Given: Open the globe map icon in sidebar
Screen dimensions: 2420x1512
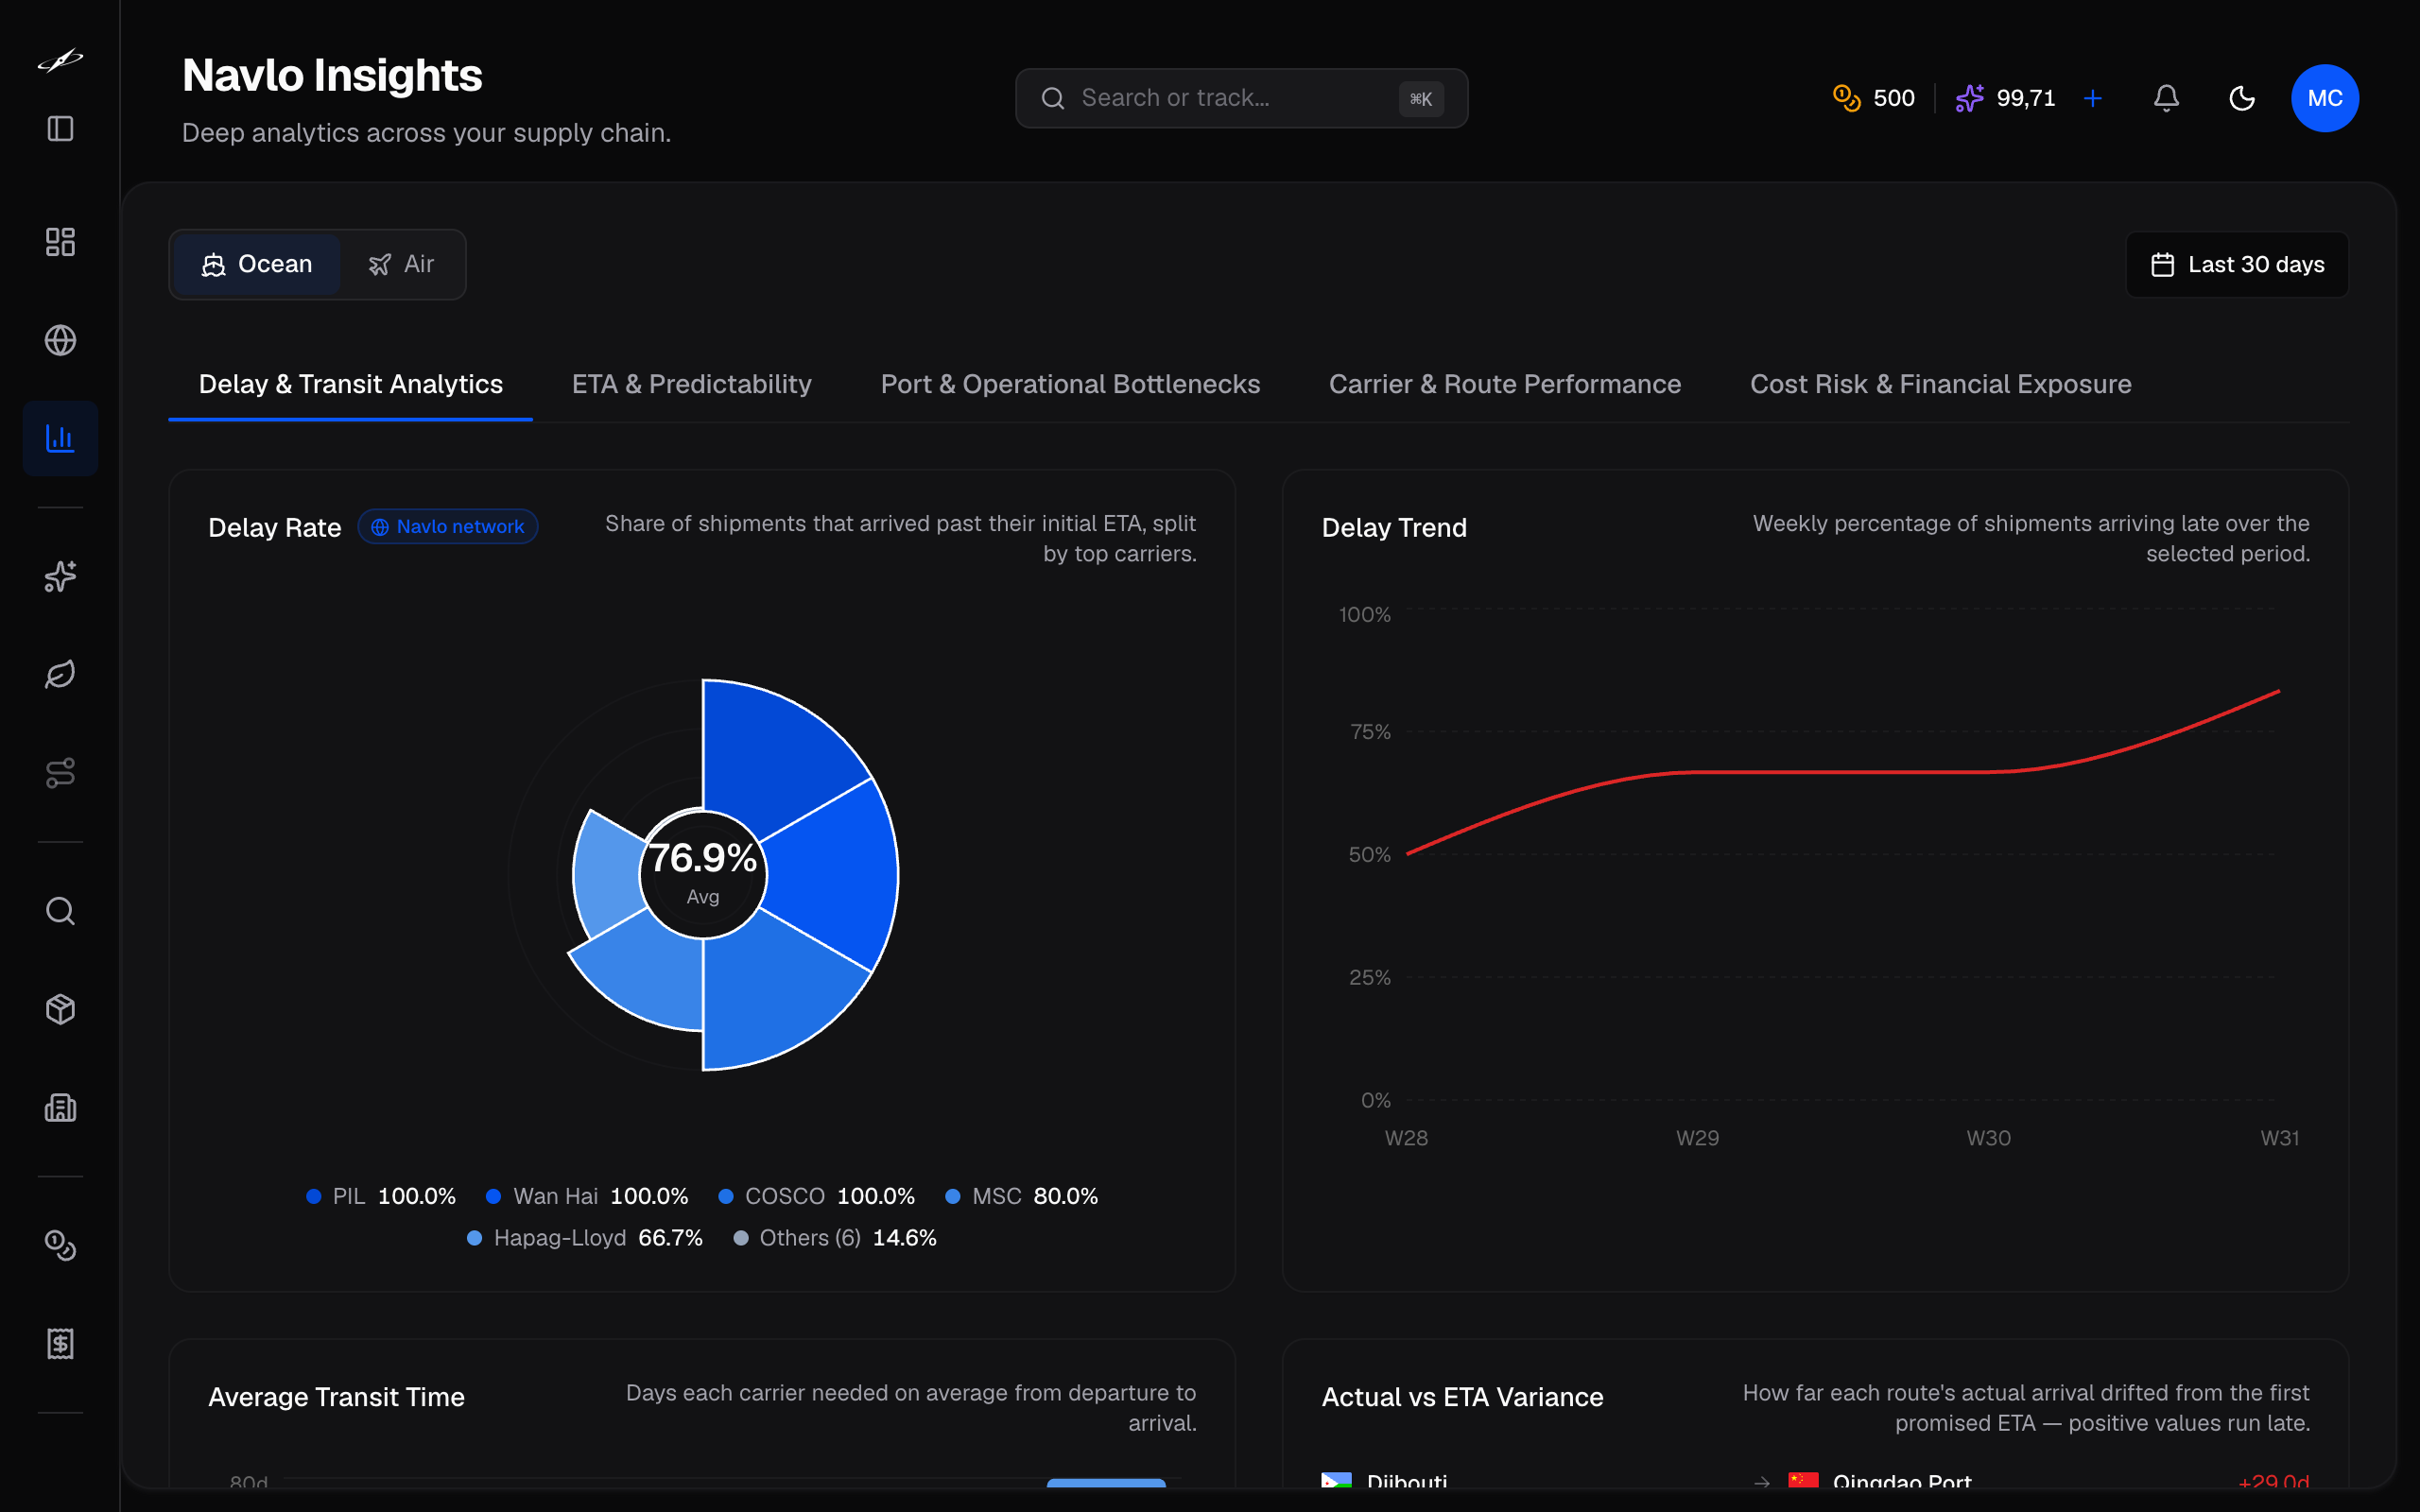Looking at the screenshot, I should (60, 340).
